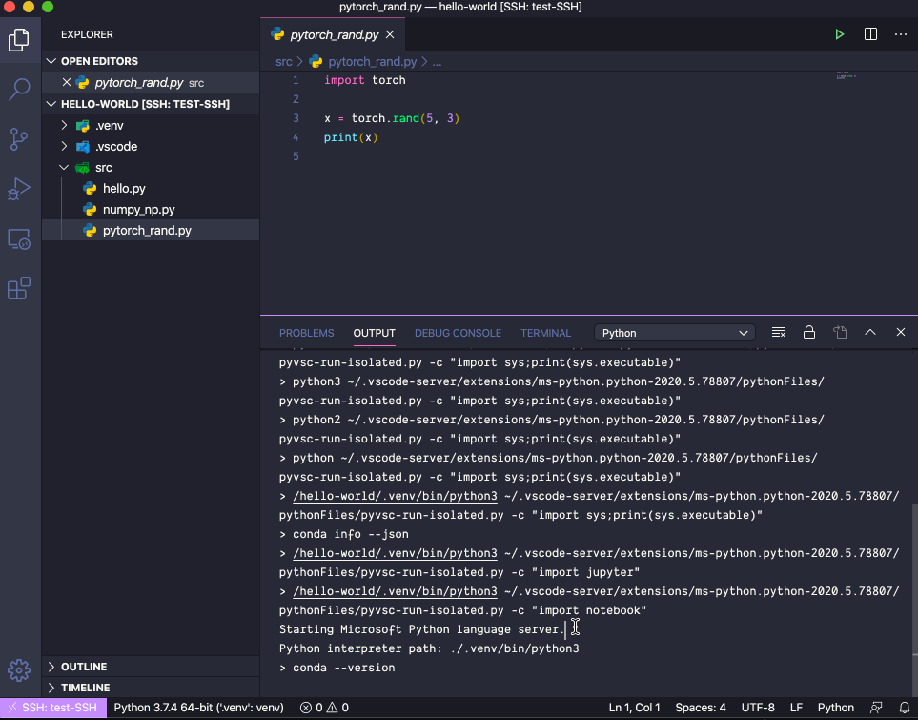
Task: Open the Explorer view icon
Action: click(x=20, y=40)
